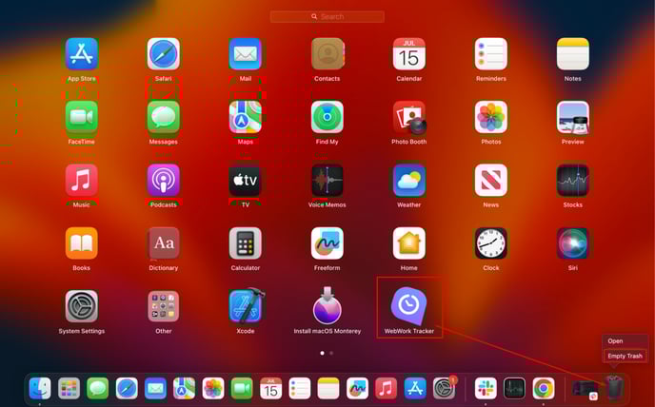
Task: Open the Other apps folder
Action: click(164, 306)
